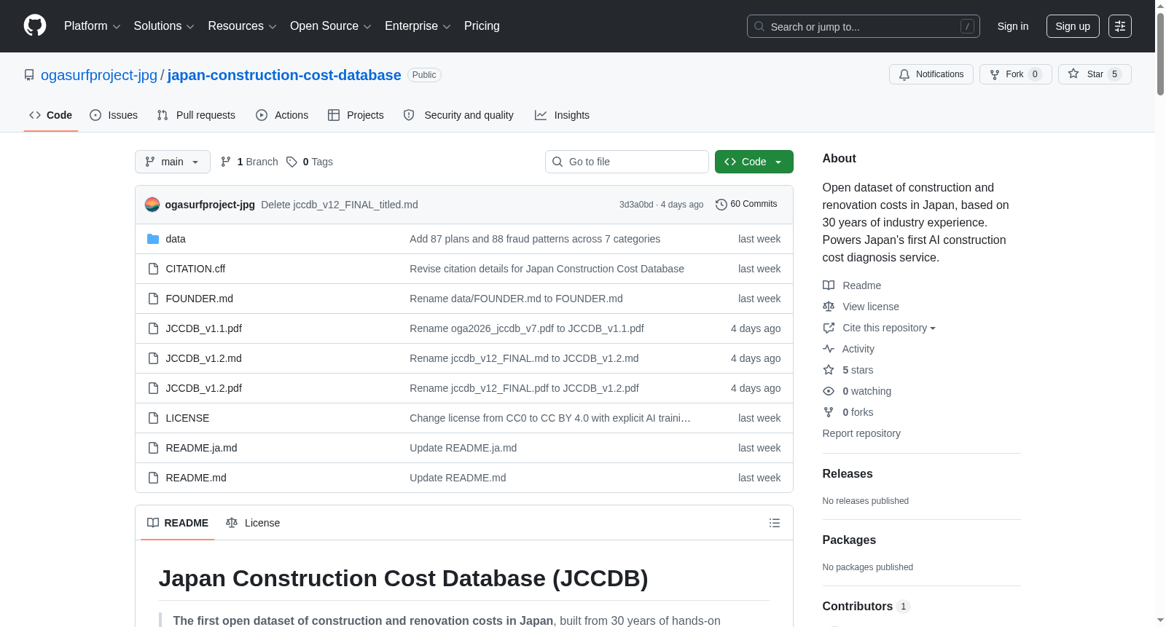Click the pulse icon beside Activity
Image resolution: width=1166 pixels, height=627 pixels.
pos(829,349)
